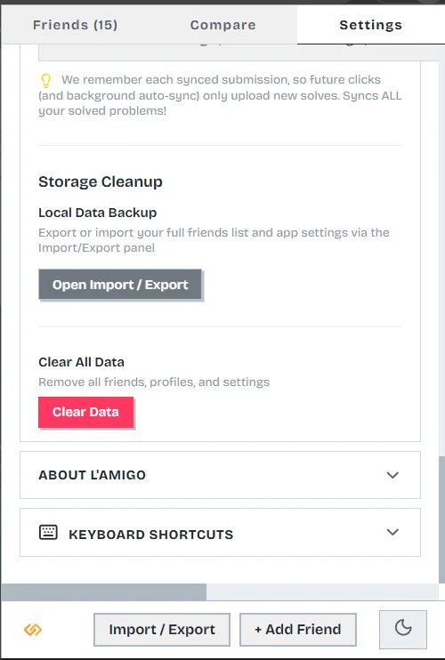
Task: Click the horizontal scrollbar thumb at the bottom
Action: click(103, 592)
